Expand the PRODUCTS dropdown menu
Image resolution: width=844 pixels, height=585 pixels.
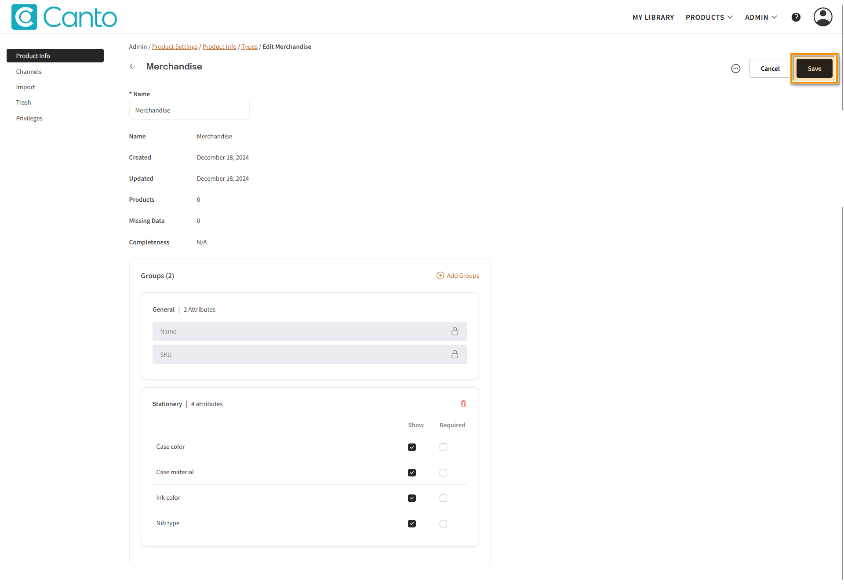click(x=709, y=17)
